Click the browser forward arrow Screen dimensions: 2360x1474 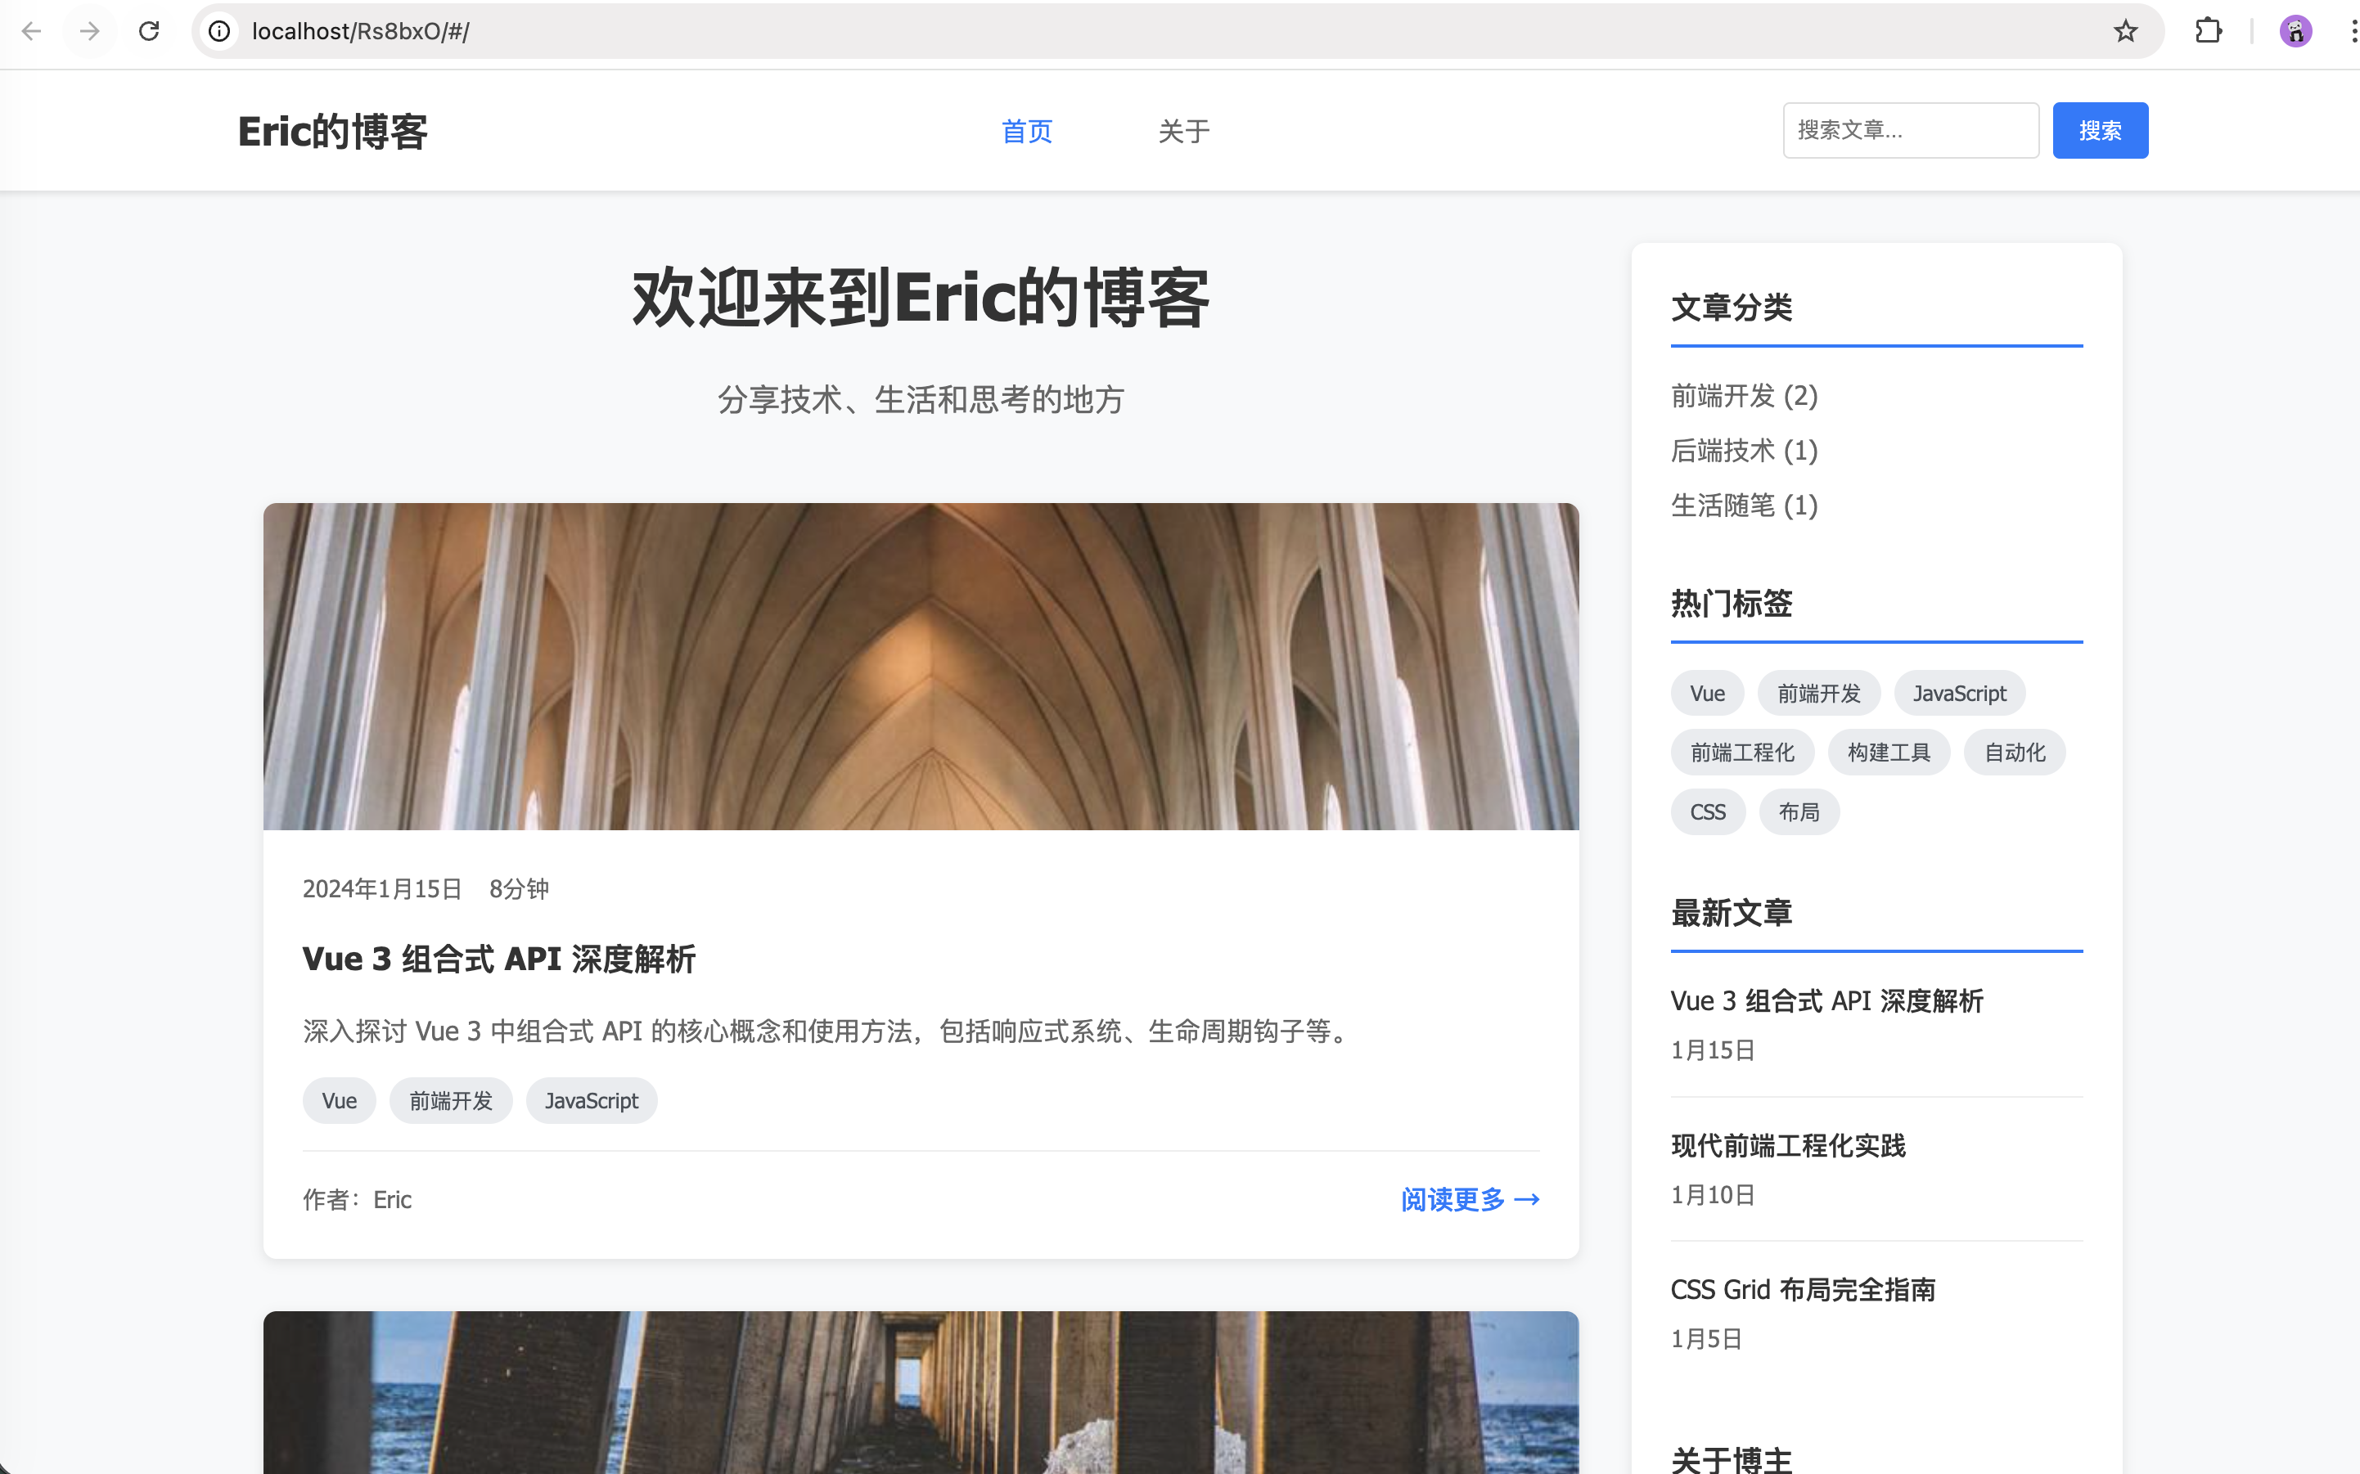[x=90, y=30]
